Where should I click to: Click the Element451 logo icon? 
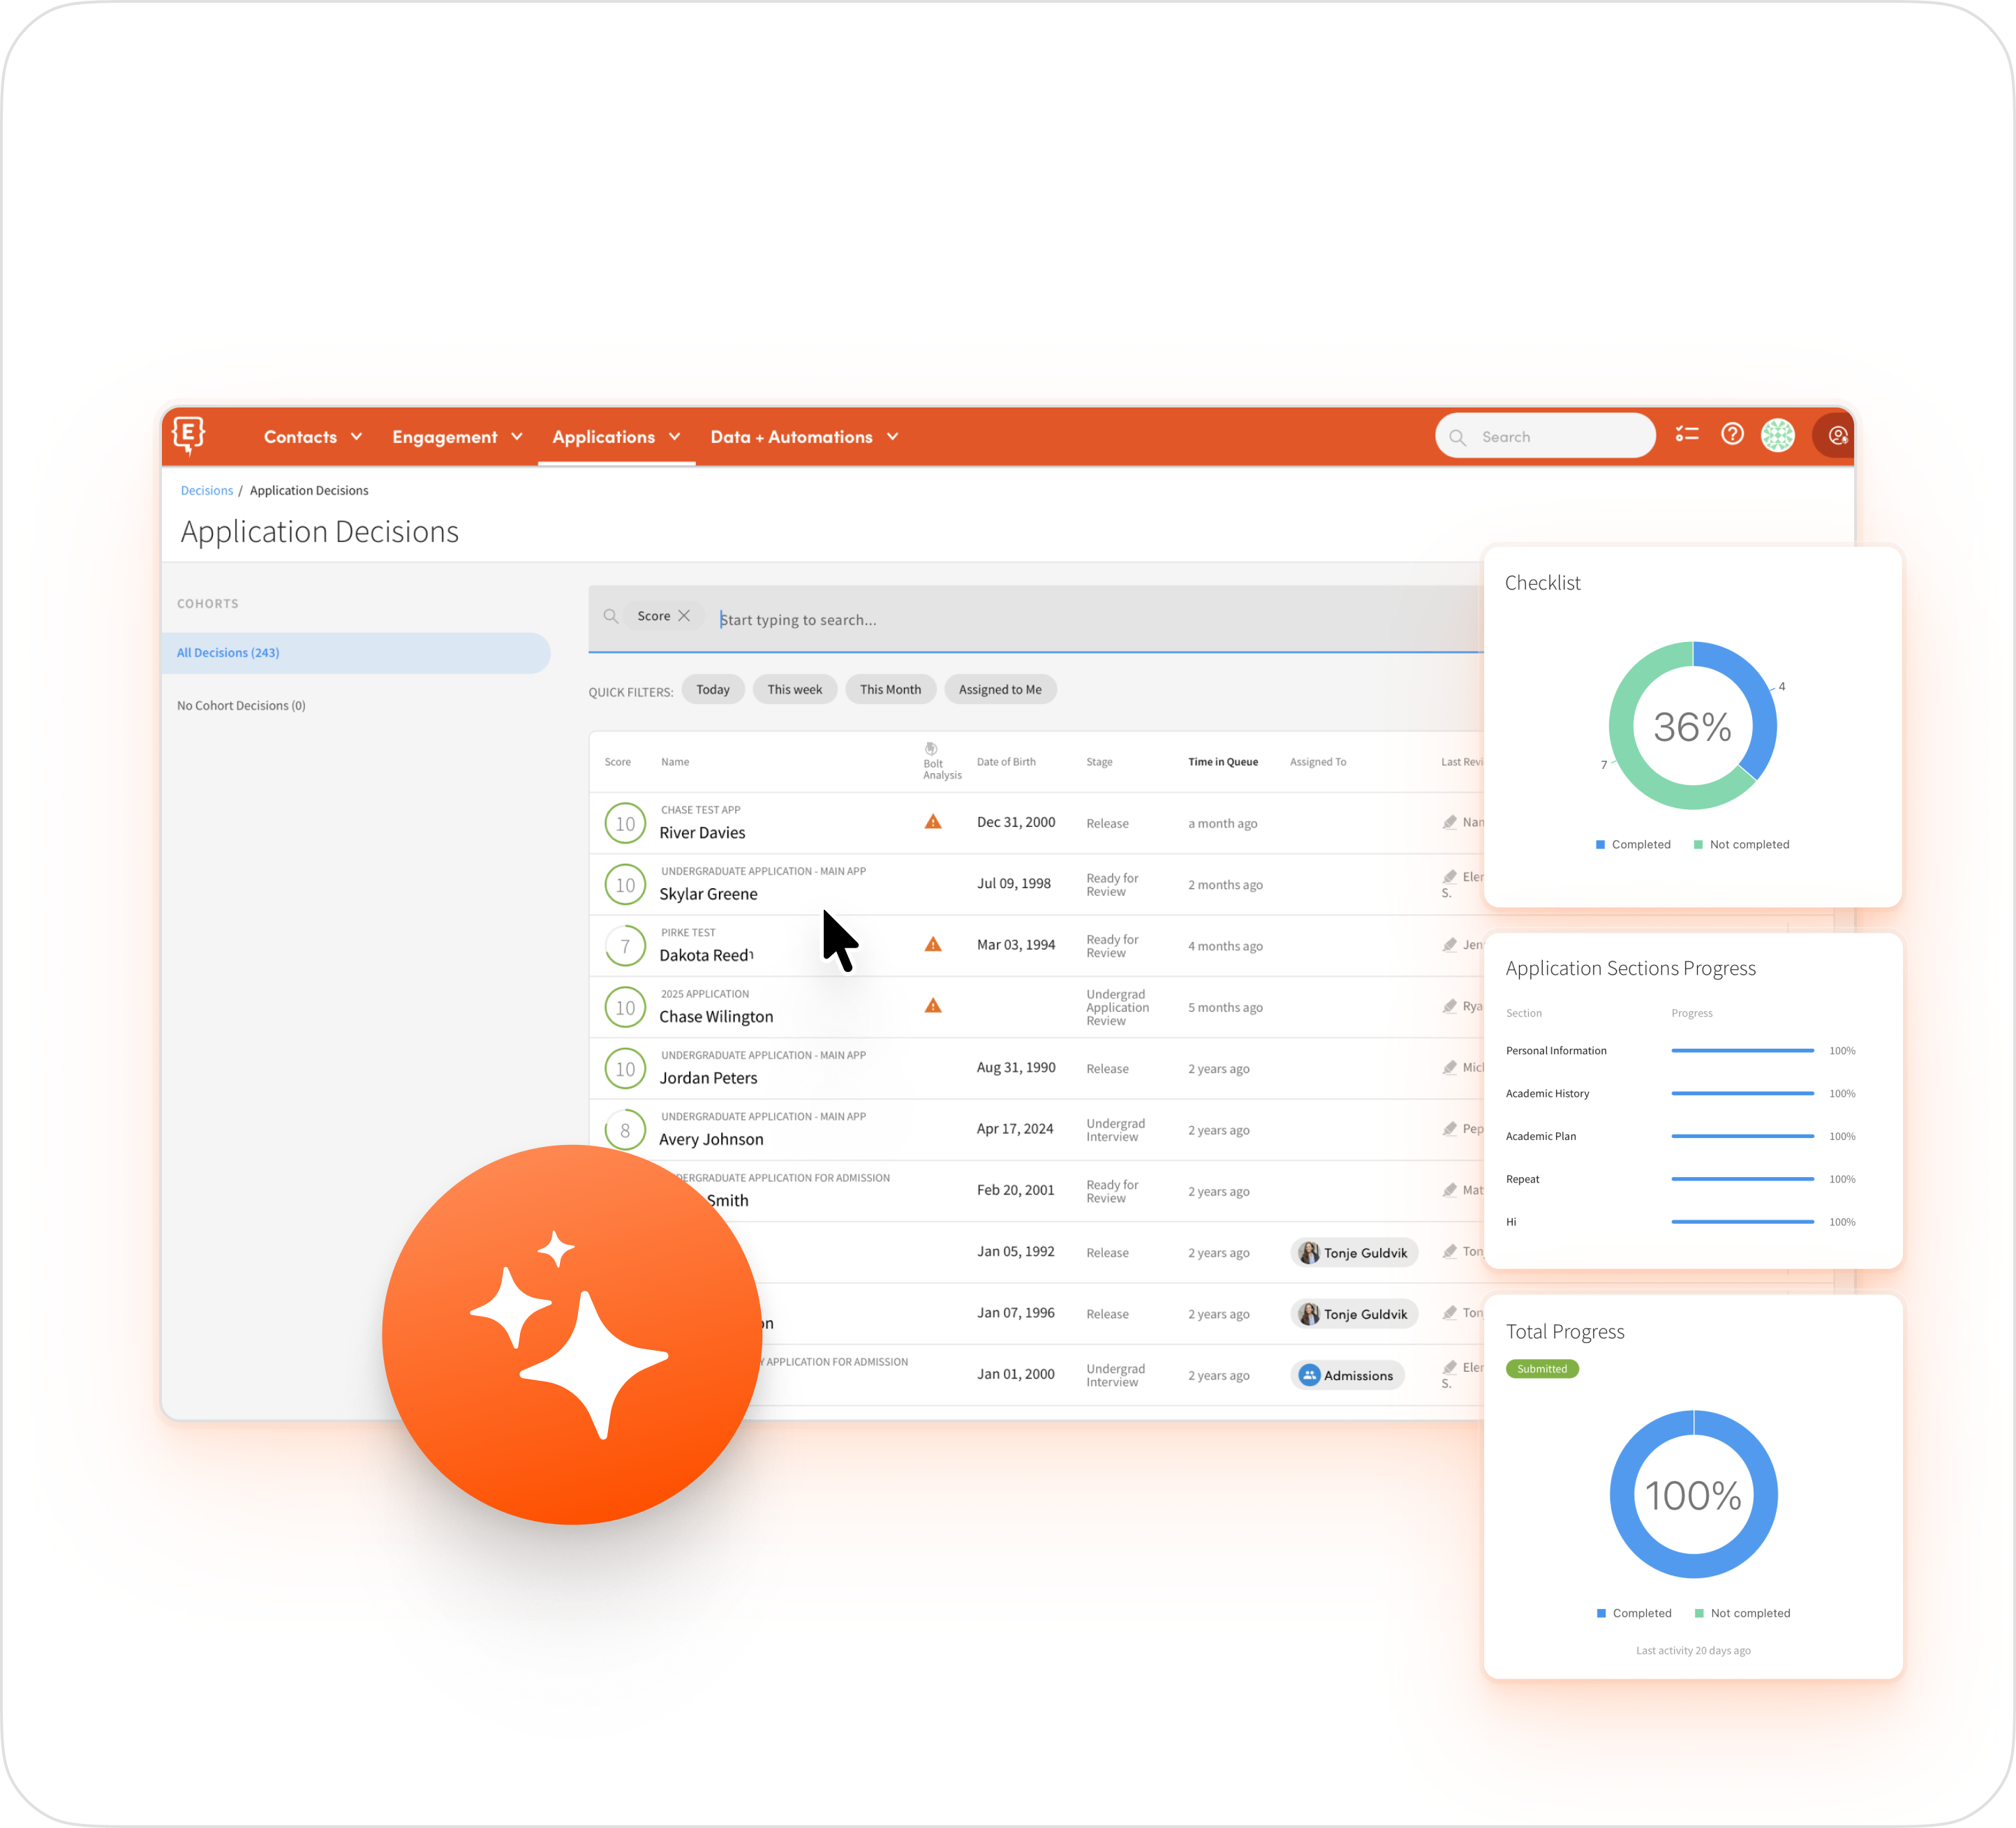pyautogui.click(x=190, y=436)
